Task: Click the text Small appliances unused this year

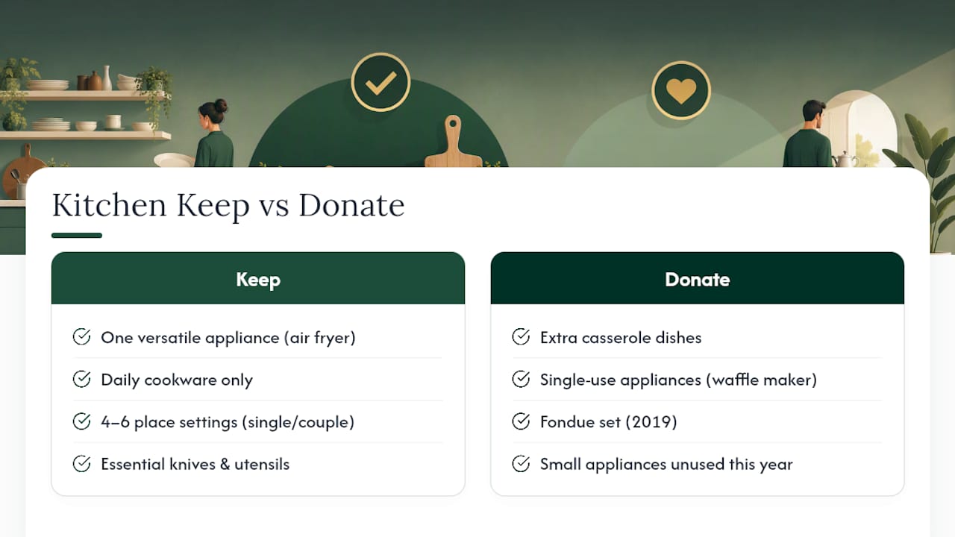Action: (x=666, y=465)
